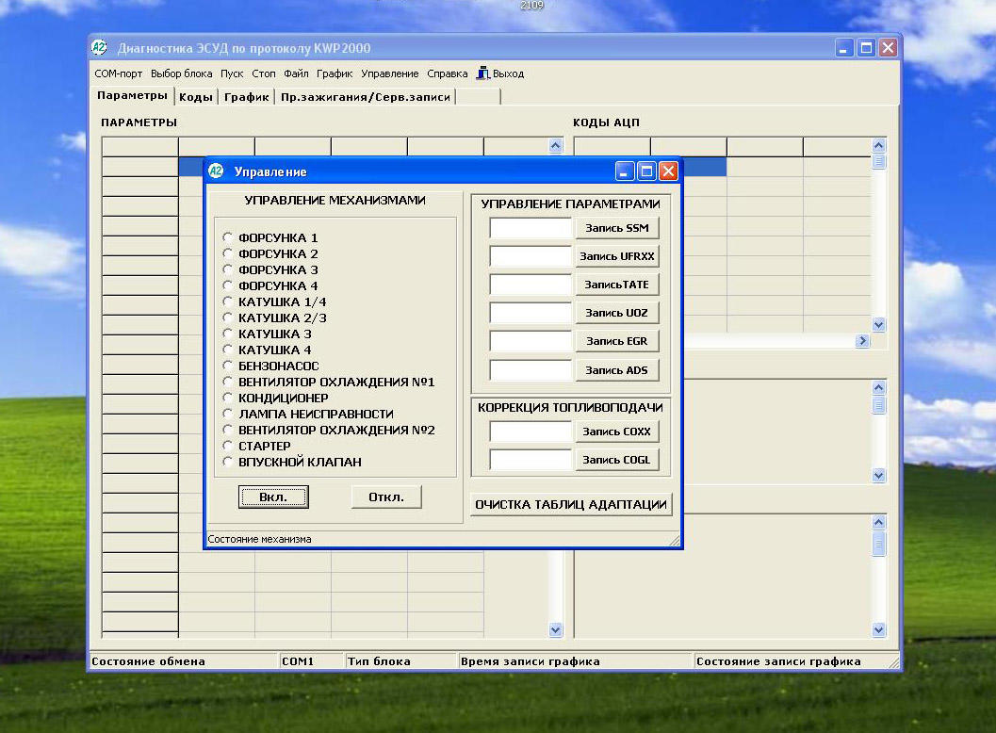Click the A2 icon in Управление dialog title
Screen dimensions: 996x733
click(216, 171)
